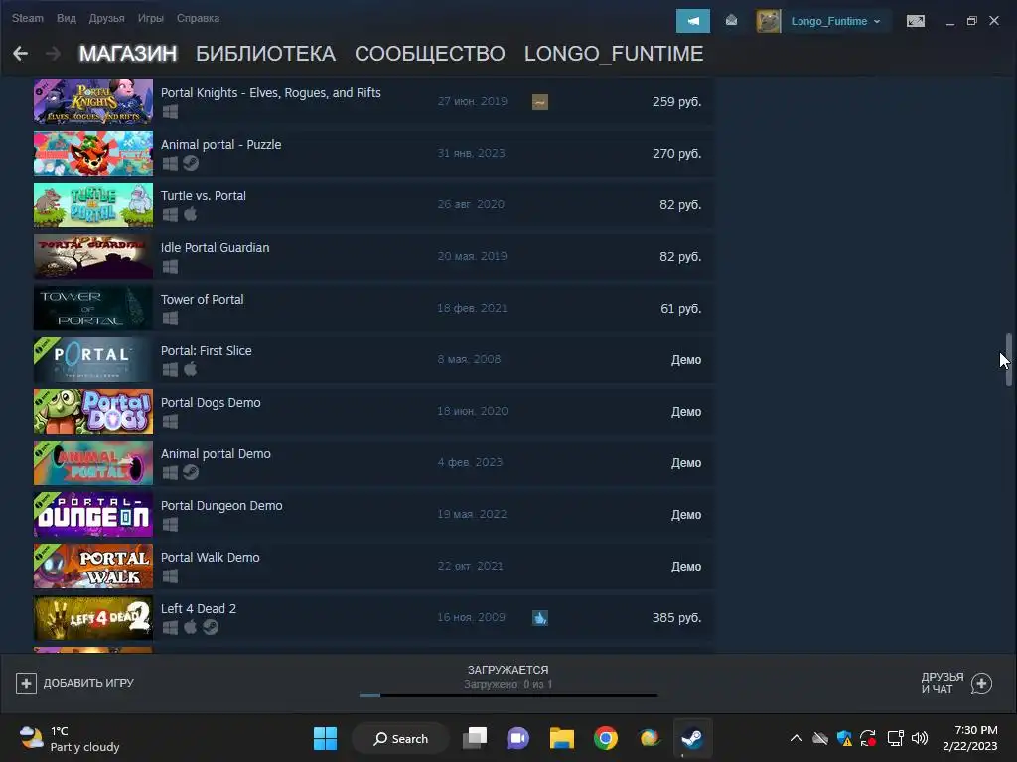Open the Вид menu
The image size is (1017, 762).
(x=67, y=18)
